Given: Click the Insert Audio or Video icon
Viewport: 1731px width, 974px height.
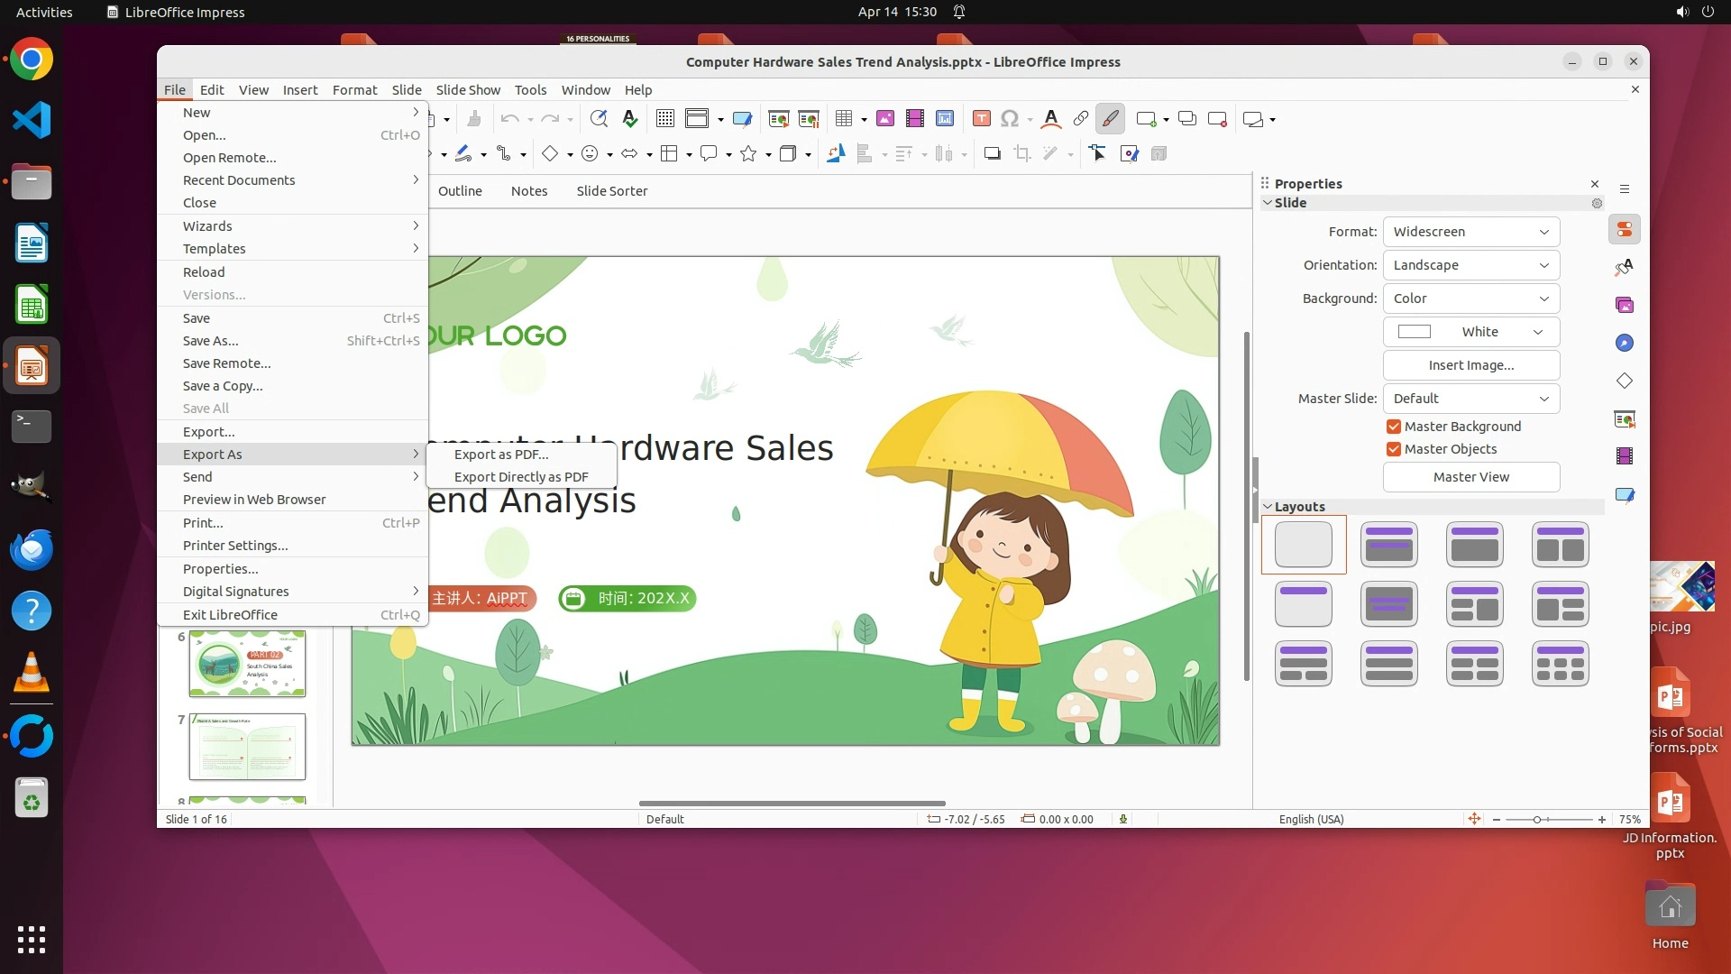Looking at the screenshot, I should 915,119.
